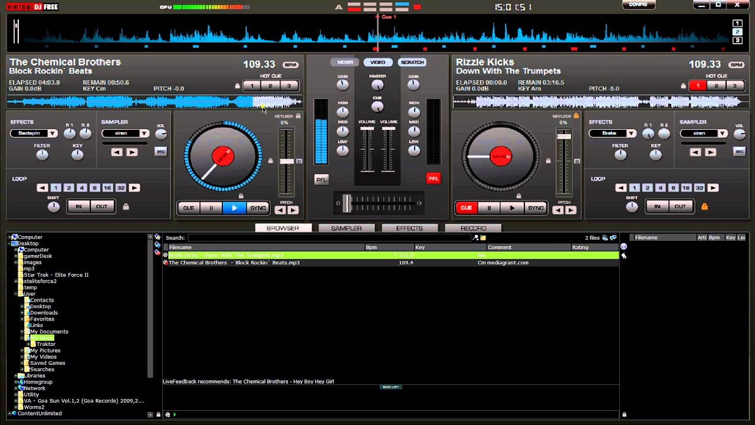This screenshot has height=425, width=755.
Task: Toggle right deck orange loop lock
Action: [x=704, y=207]
